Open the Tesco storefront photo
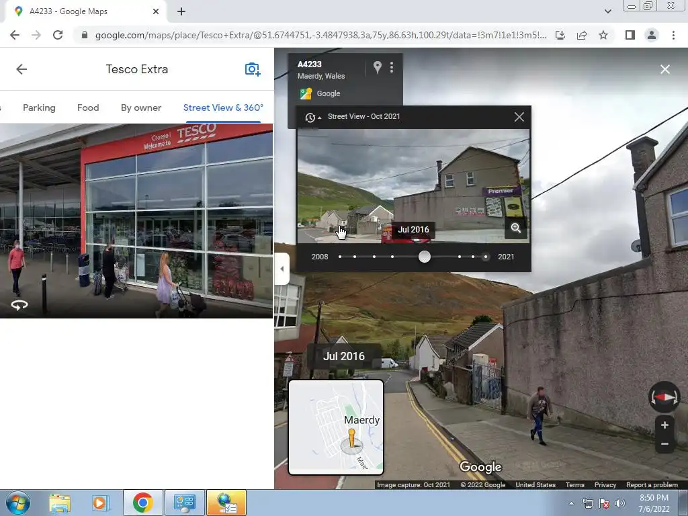Image resolution: width=688 pixels, height=516 pixels. (x=136, y=220)
